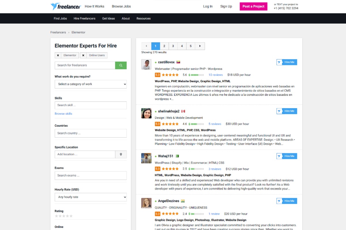This screenshot has width=346, height=230.
Task: Select About in navigation bar
Action: click(x=126, y=18)
